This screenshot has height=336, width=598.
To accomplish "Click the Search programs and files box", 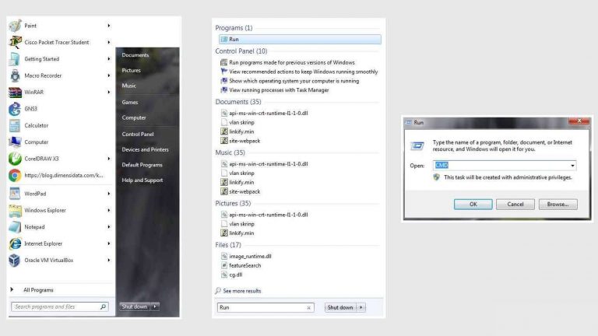I will 56,306.
